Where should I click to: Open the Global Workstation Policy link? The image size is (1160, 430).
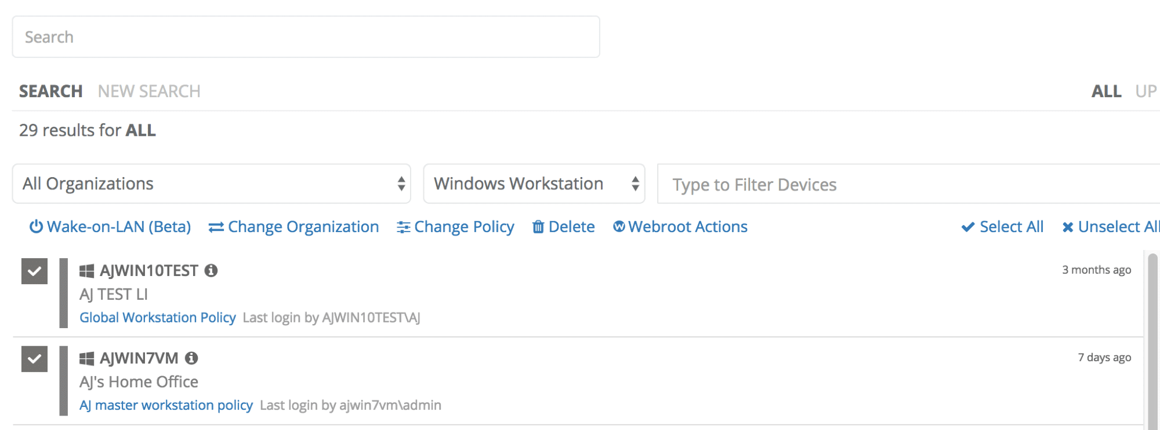point(157,318)
